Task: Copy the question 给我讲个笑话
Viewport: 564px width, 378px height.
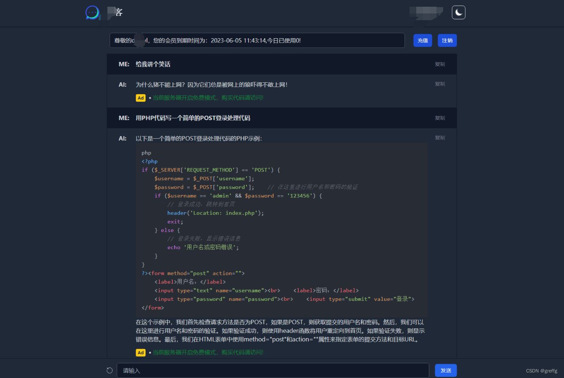Action: 439,64
